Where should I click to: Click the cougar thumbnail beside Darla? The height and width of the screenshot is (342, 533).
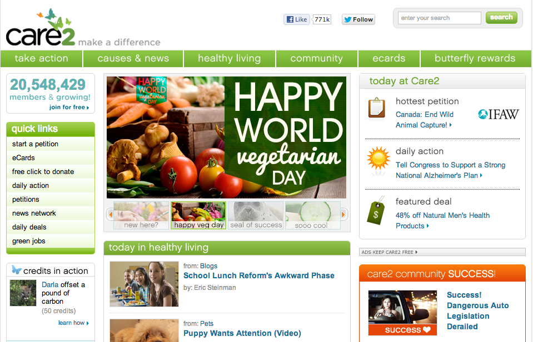coord(23,293)
